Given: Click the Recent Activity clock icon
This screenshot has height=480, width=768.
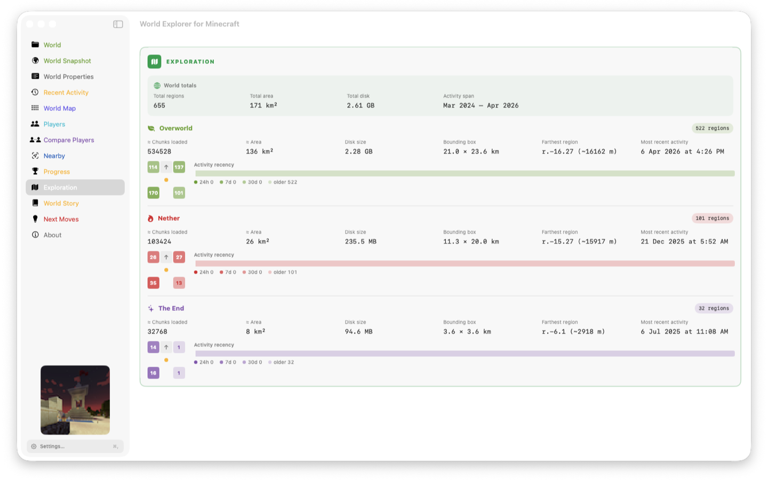Looking at the screenshot, I should coord(35,92).
